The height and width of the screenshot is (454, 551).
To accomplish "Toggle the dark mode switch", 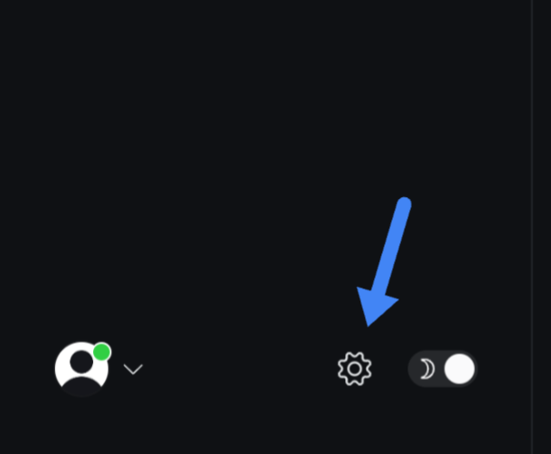I will click(443, 369).
